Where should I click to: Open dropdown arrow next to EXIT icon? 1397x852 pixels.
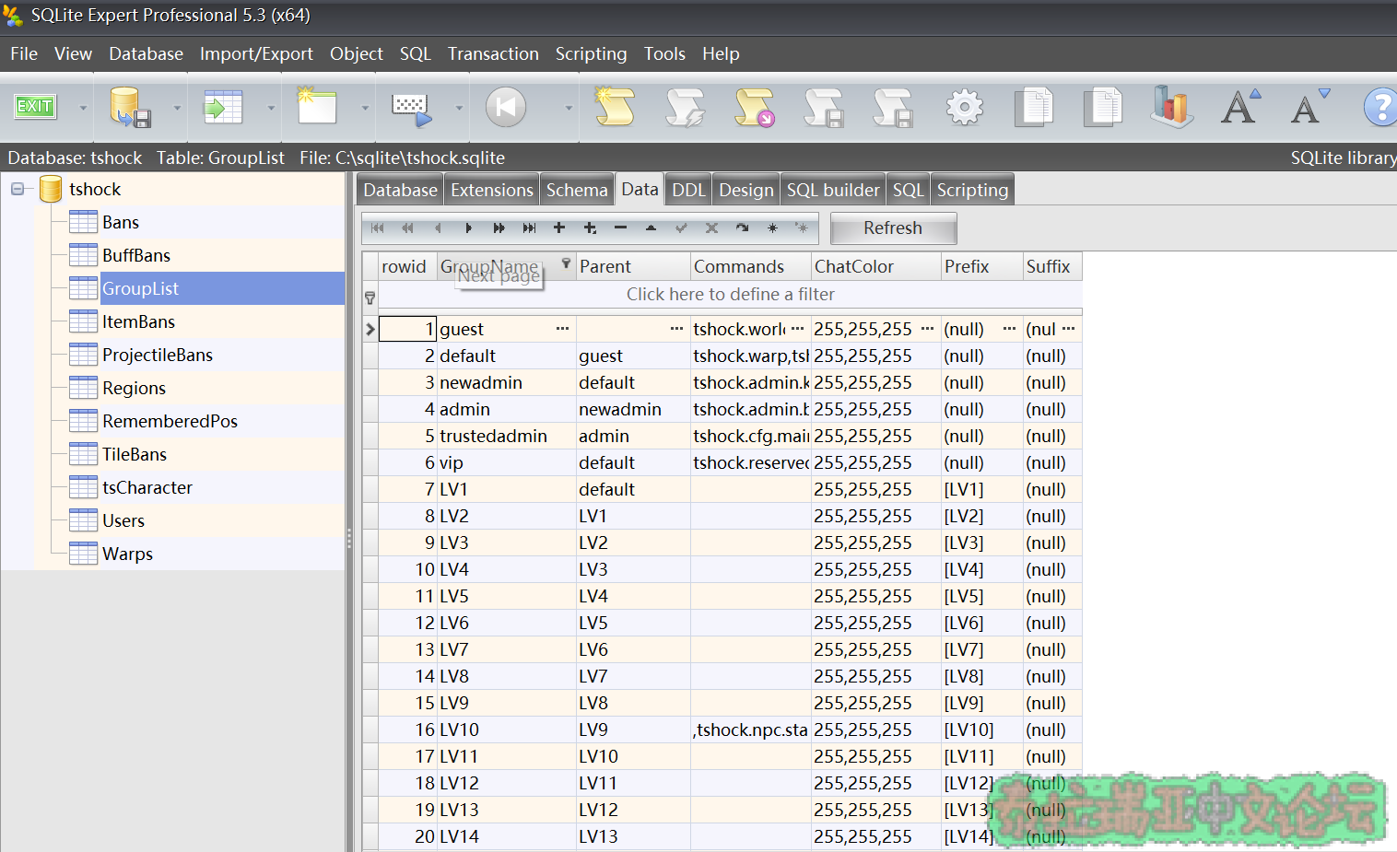[83, 108]
